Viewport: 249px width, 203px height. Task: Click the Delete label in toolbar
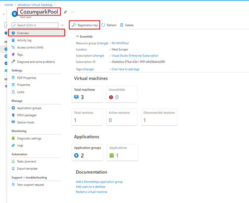pyautogui.click(x=129, y=25)
